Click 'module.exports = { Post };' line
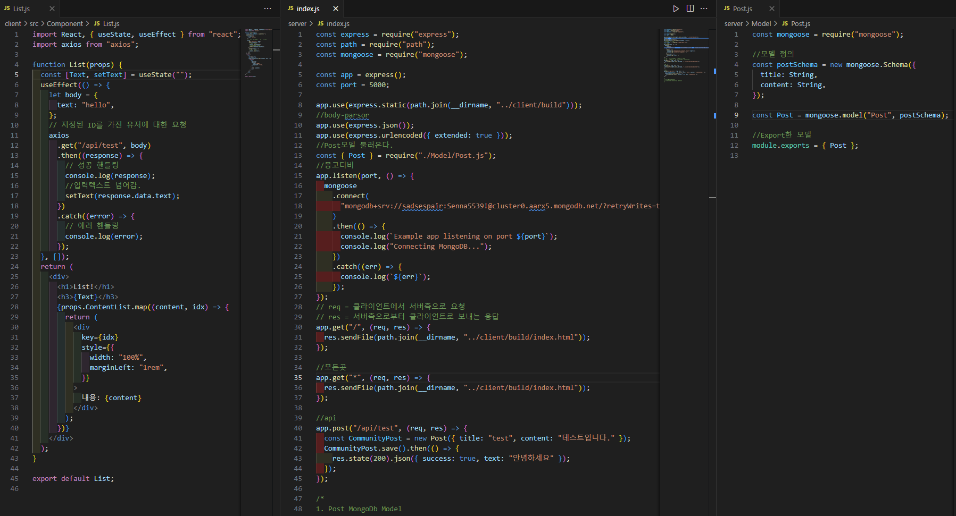 [x=805, y=146]
